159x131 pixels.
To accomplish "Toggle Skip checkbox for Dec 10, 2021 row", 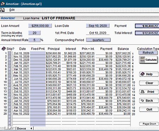I will 10,98.
